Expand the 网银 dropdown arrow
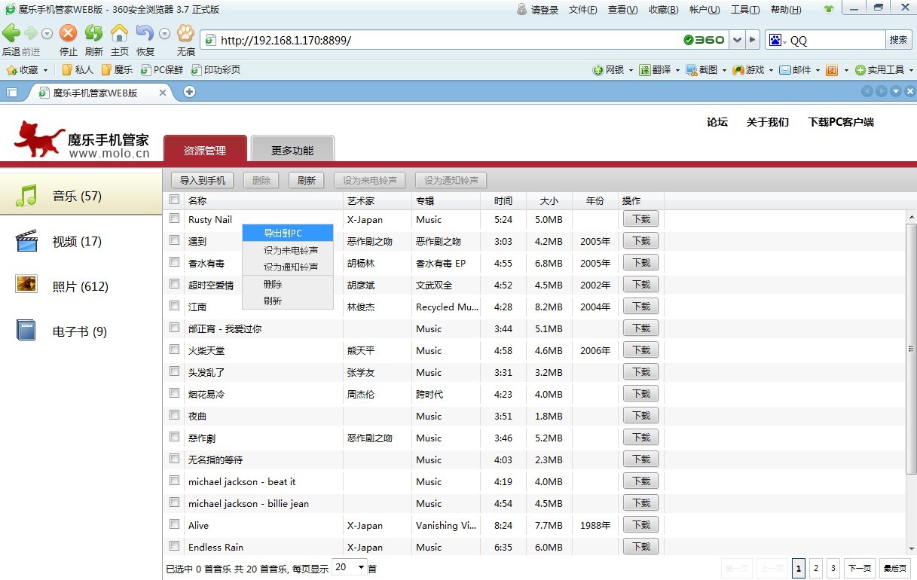This screenshot has width=917, height=580. (631, 70)
